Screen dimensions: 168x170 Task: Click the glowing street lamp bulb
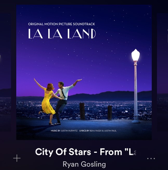coord(135,55)
